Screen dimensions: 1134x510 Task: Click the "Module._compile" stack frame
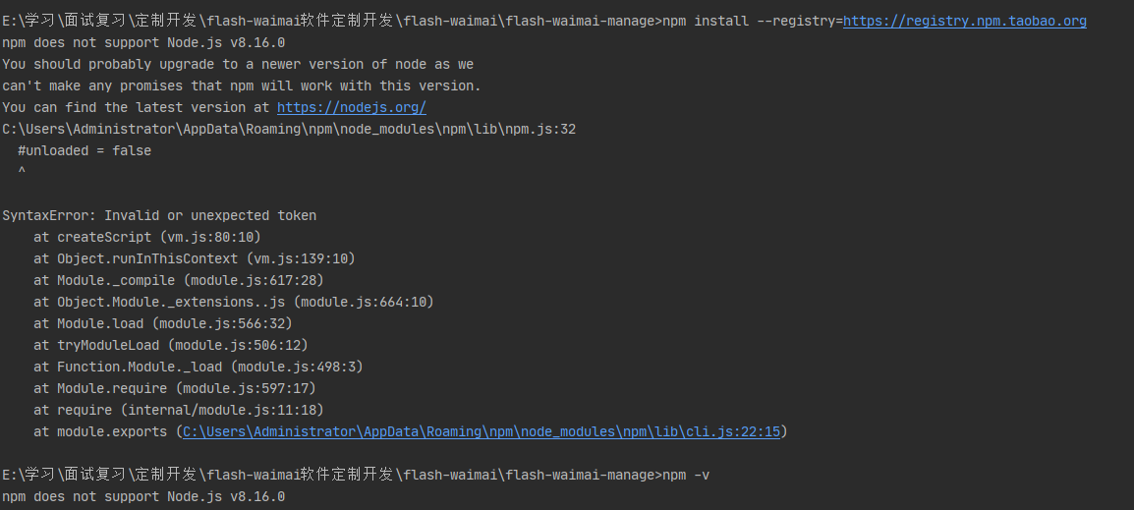[178, 280]
